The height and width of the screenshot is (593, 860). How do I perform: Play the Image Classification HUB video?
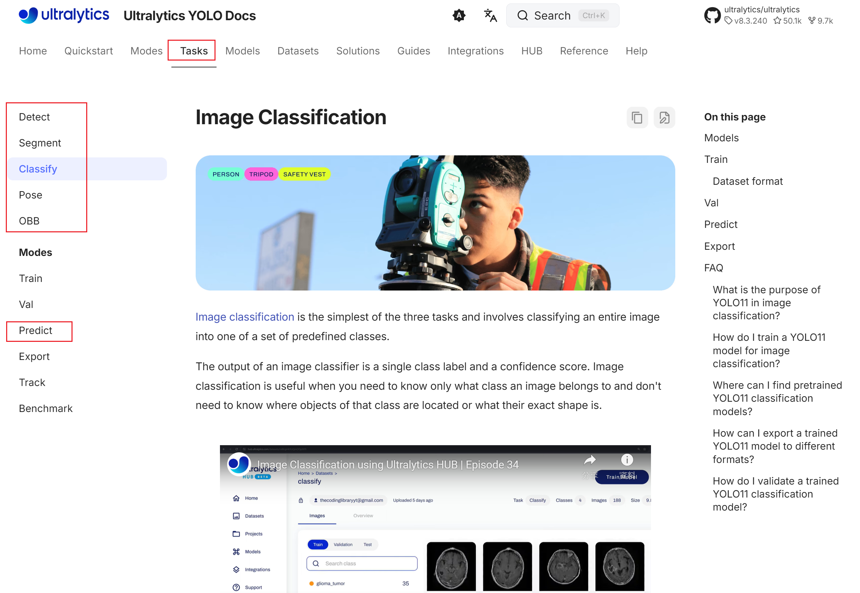click(435, 528)
